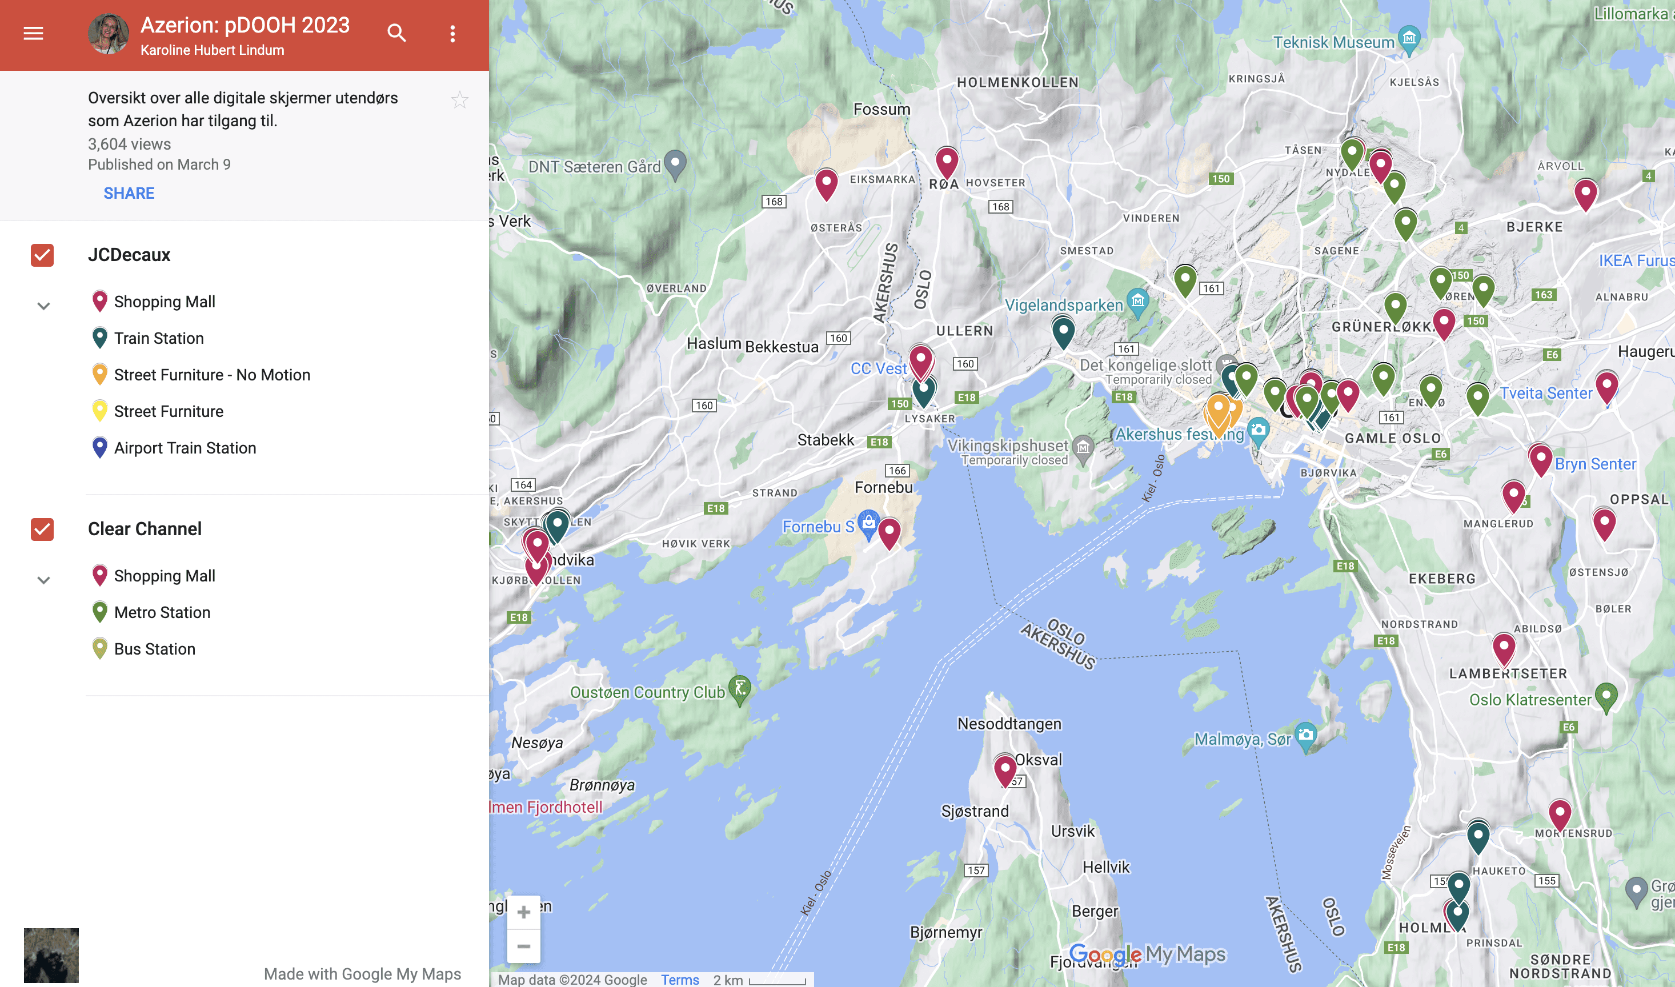The height and width of the screenshot is (987, 1675).
Task: Click the red pin at Oksval
Action: coord(1005,770)
